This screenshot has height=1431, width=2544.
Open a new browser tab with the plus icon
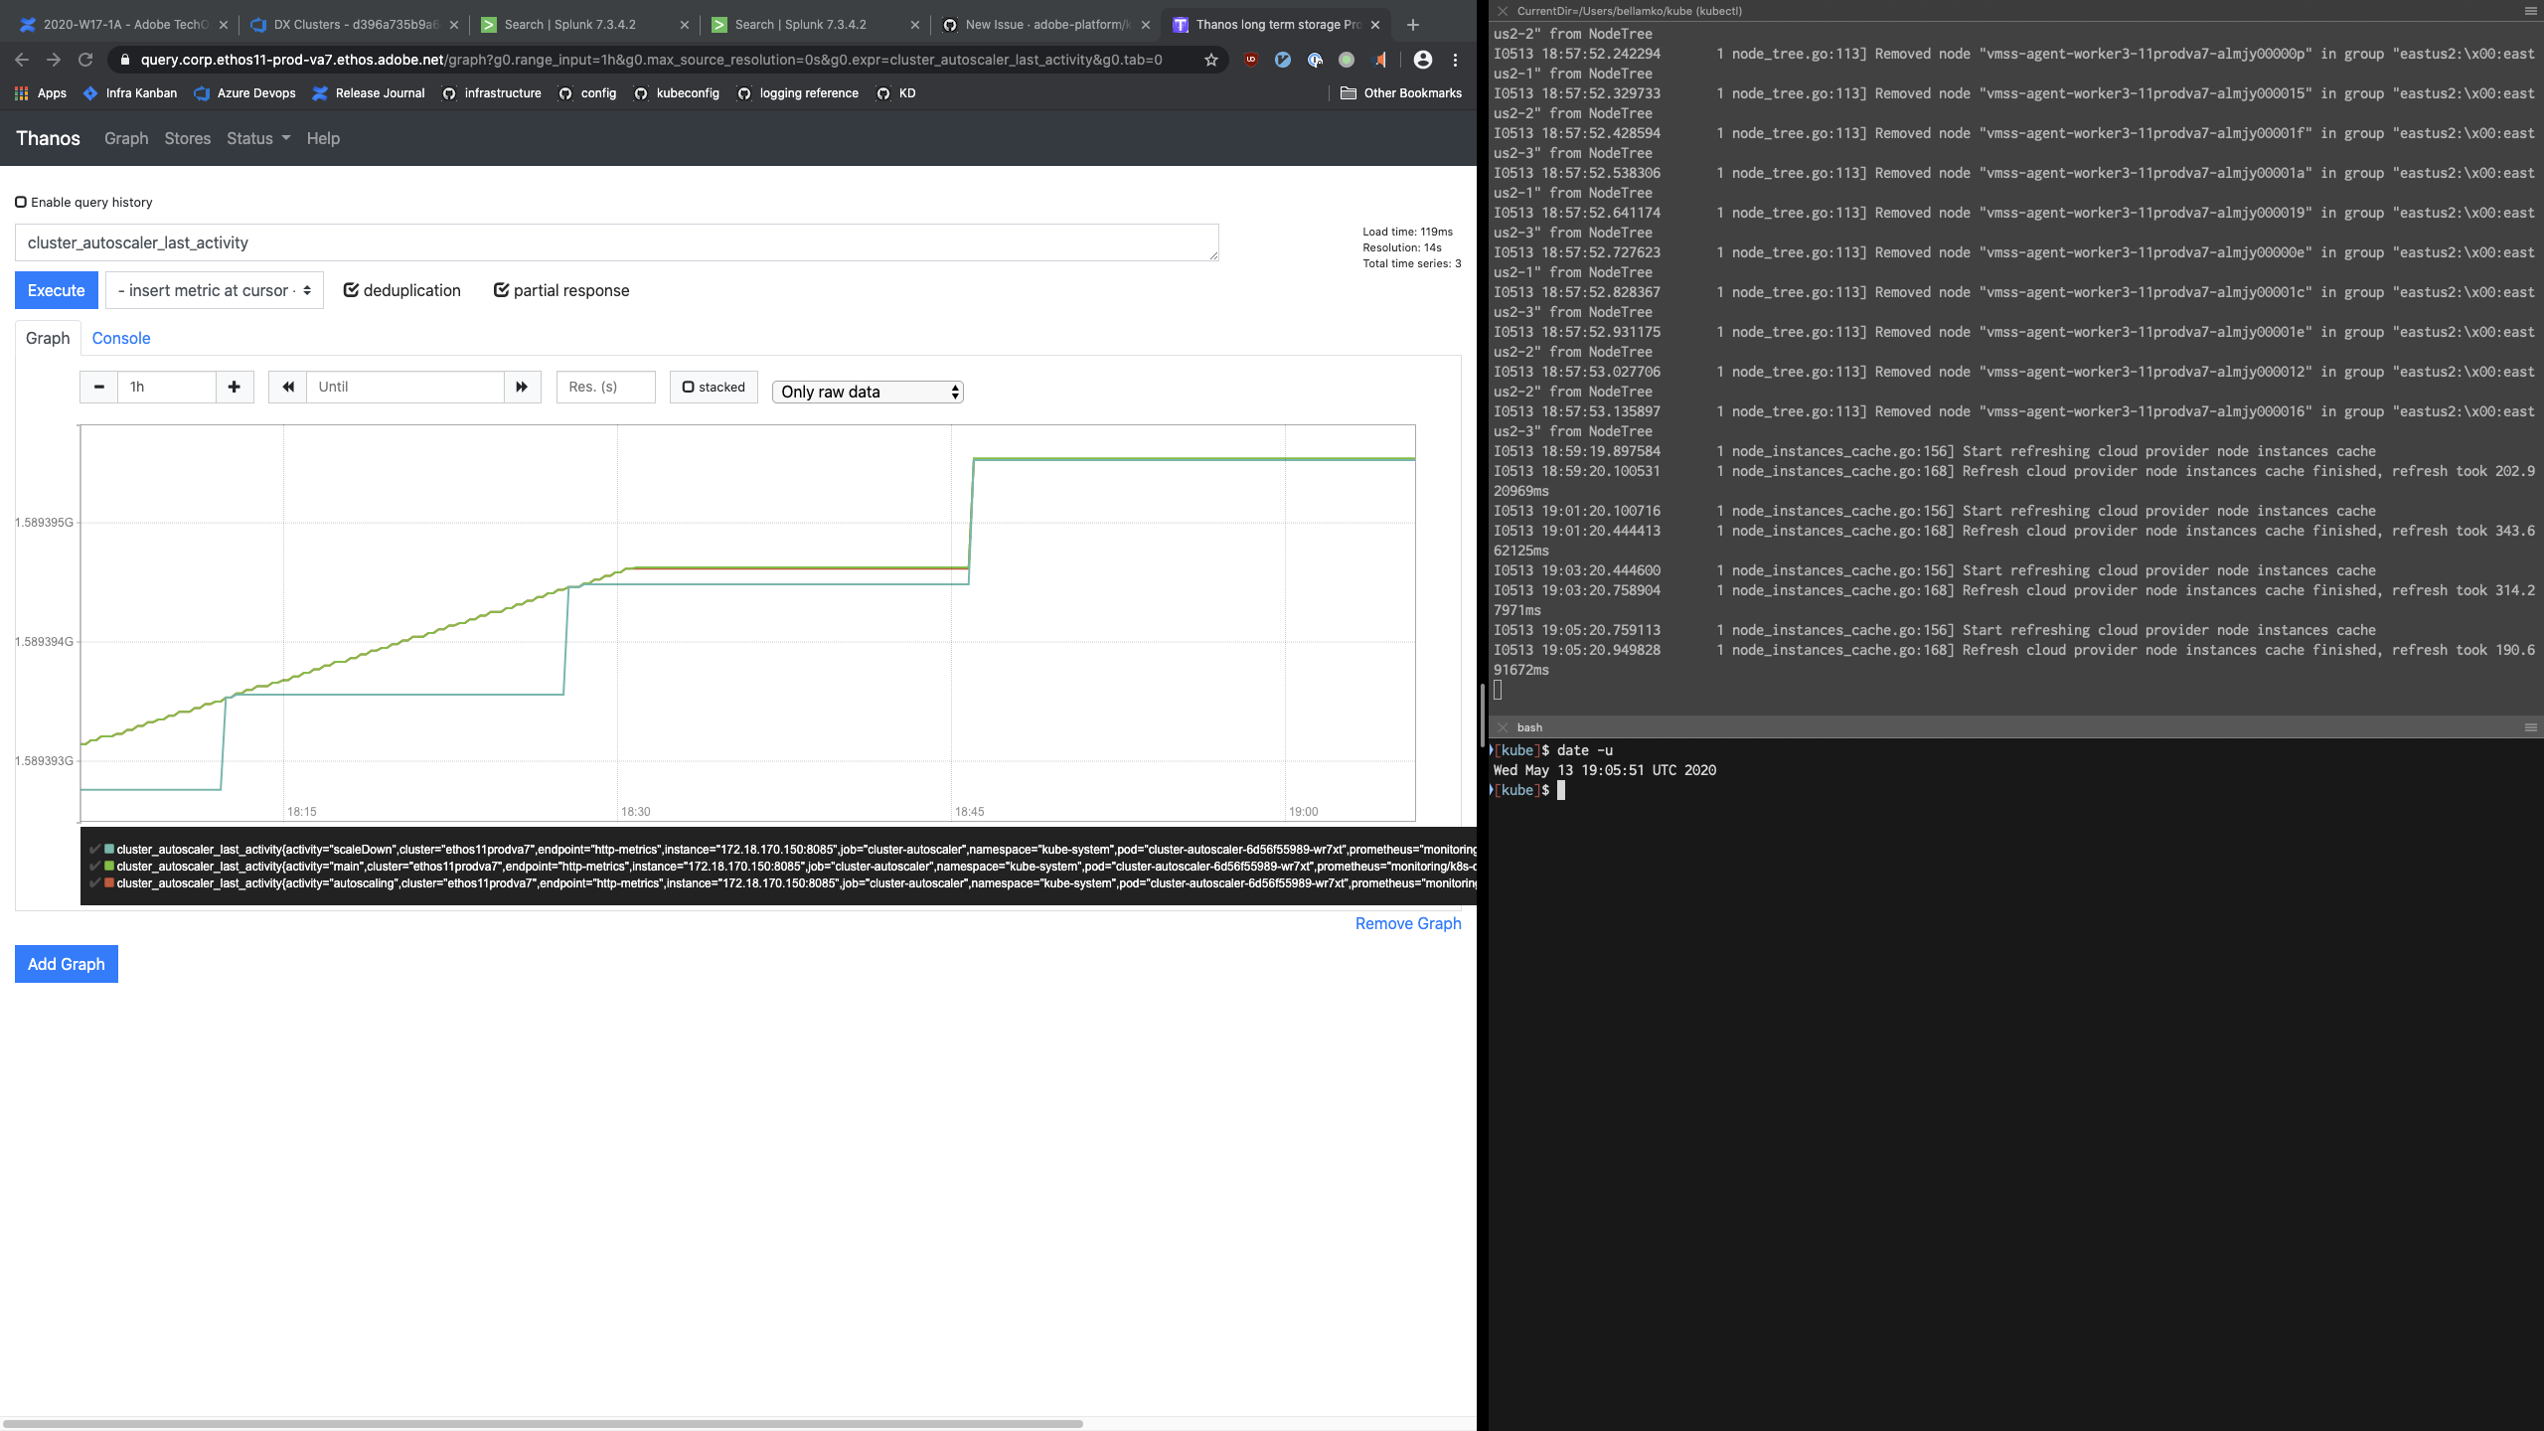1412,25
